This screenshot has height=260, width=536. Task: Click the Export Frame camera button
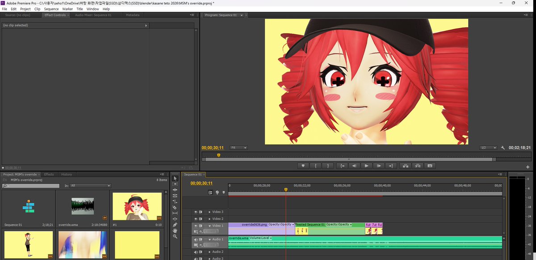[x=430, y=165]
